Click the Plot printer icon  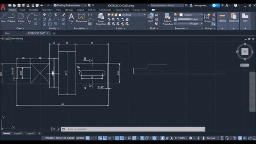coord(37,5)
